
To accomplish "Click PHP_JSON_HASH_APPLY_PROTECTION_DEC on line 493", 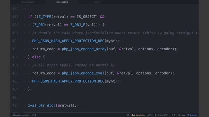I will click(x=68, y=81).
